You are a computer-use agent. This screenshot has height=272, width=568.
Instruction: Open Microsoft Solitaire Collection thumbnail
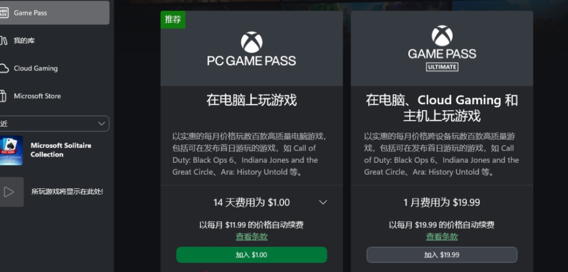point(11,151)
